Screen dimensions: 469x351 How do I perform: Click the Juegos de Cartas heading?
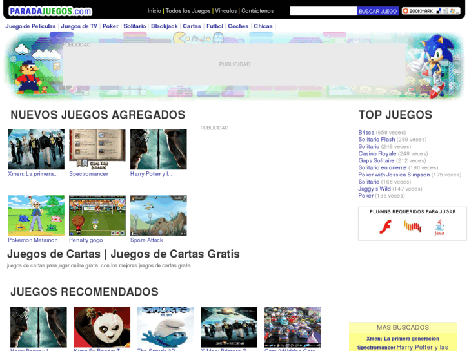point(123,254)
